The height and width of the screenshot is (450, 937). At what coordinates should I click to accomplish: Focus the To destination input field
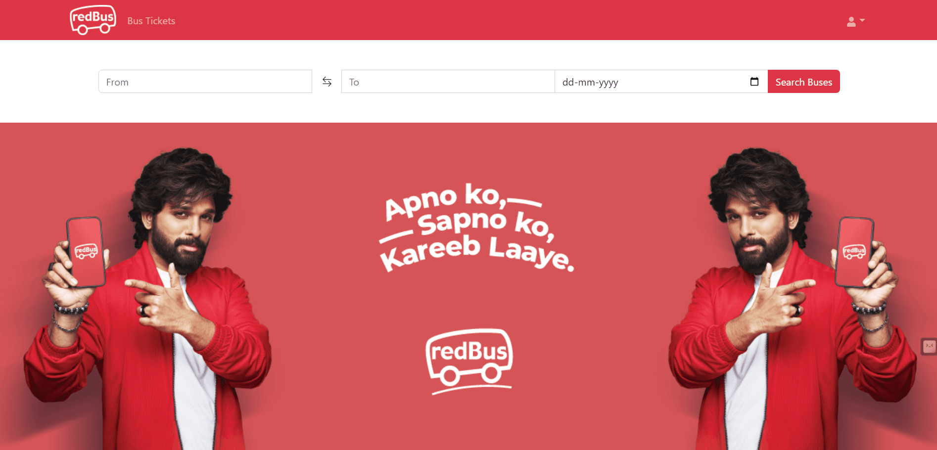click(448, 82)
